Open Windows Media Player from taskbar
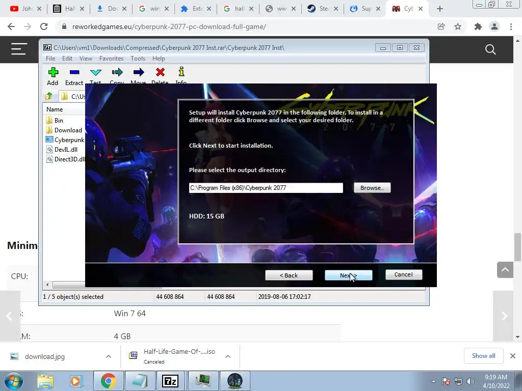Viewport: 522px width, 391px height. point(75,381)
